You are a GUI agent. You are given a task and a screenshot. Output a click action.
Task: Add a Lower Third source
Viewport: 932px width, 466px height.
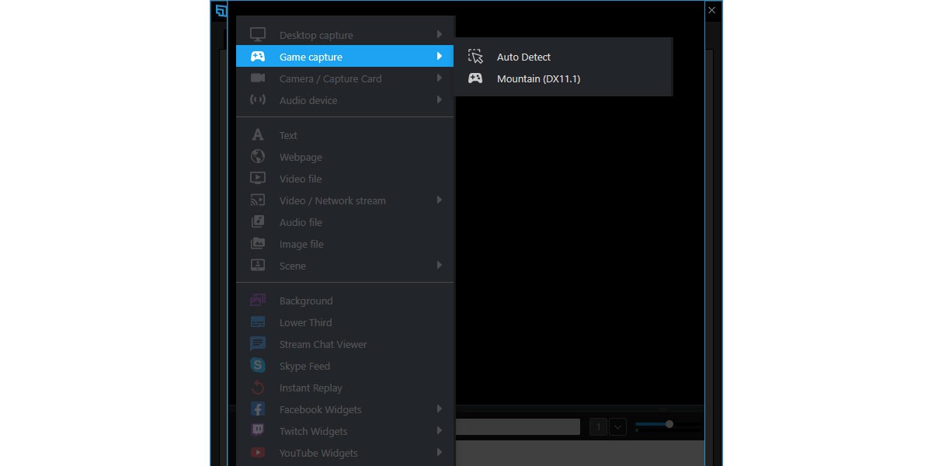(x=305, y=322)
